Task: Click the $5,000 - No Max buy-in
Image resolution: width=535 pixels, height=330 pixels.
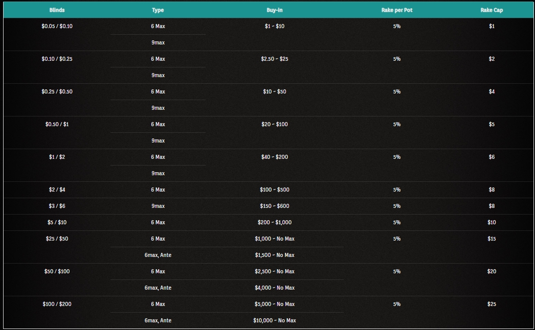Action: (275, 304)
